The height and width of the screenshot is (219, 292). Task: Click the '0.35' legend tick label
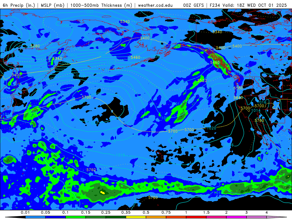coord(126,212)
